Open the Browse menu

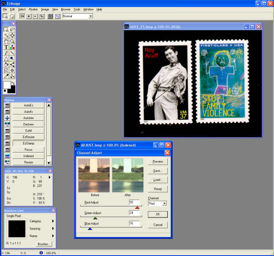coord(66,9)
